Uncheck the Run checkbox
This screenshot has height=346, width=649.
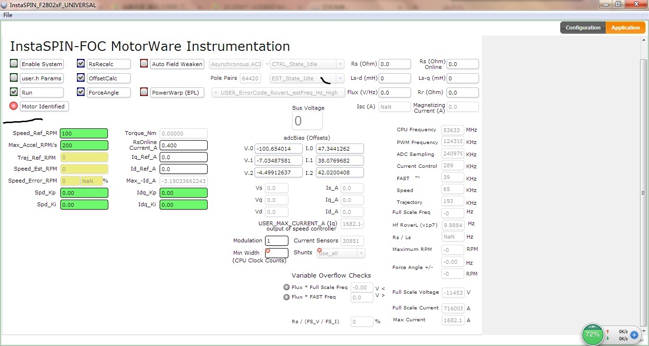pos(14,92)
